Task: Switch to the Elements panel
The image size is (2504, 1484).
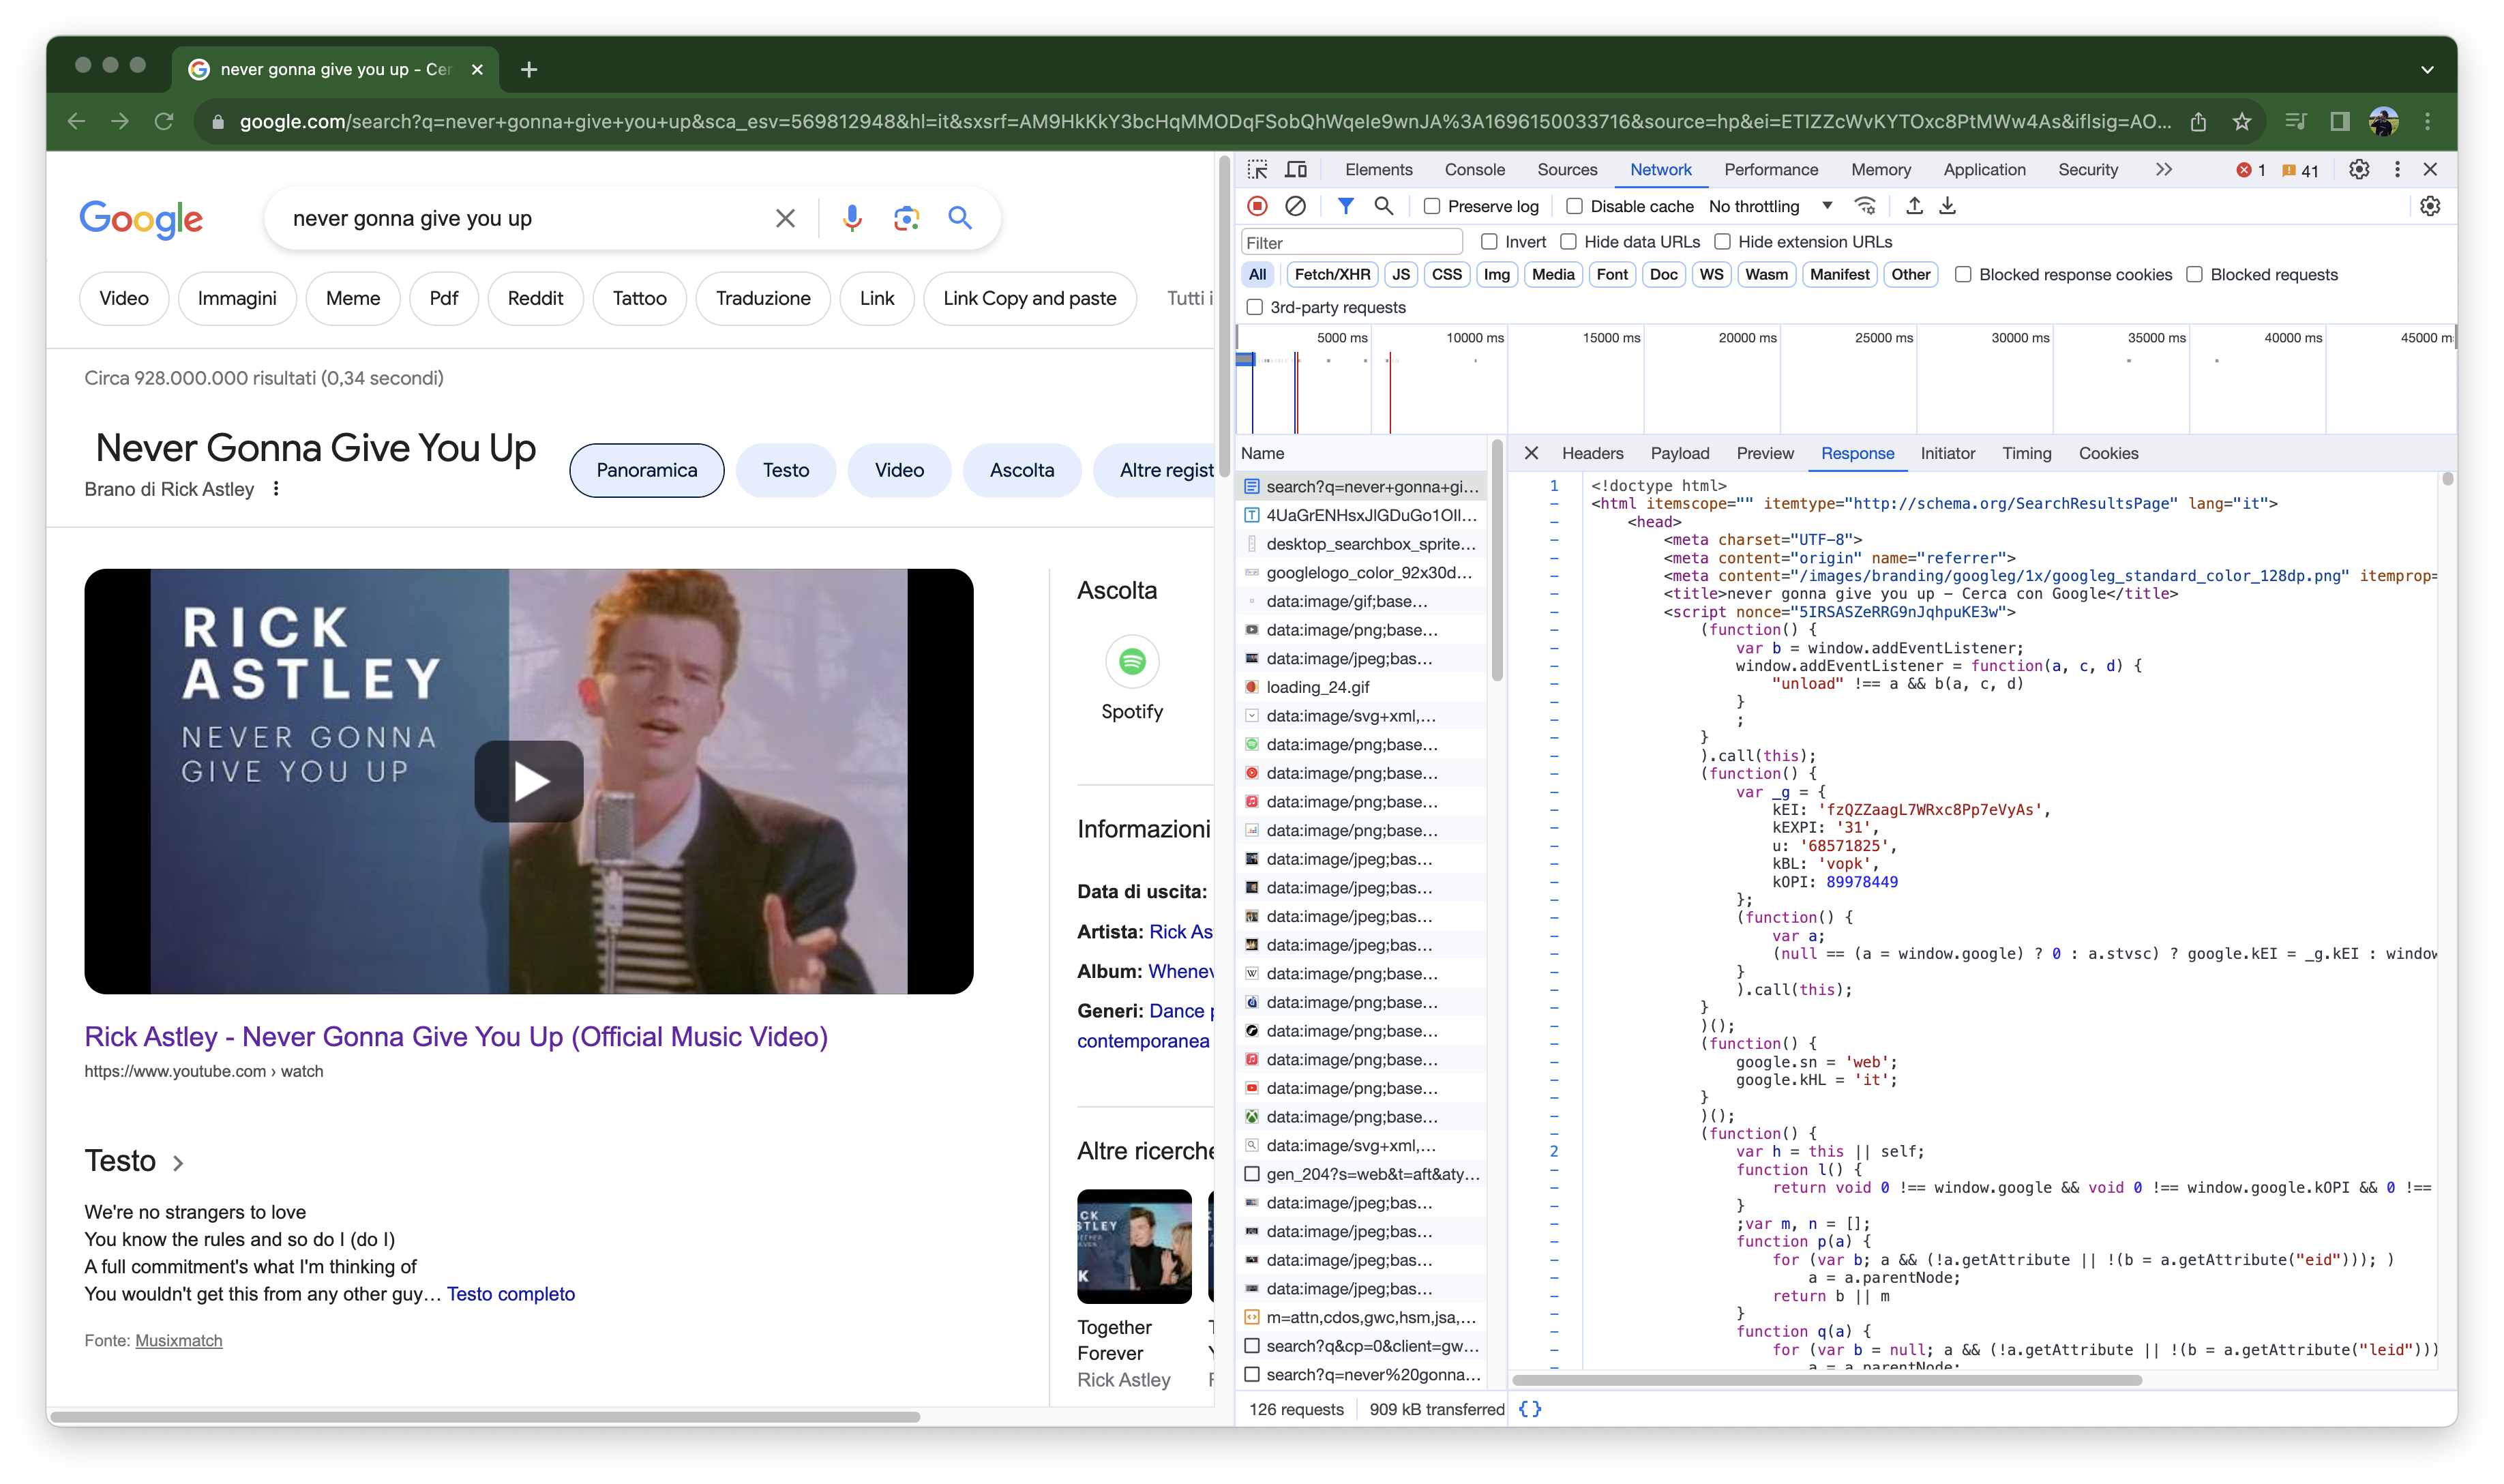Action: click(1378, 170)
